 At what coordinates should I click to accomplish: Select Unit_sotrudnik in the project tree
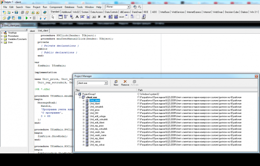point(96,107)
